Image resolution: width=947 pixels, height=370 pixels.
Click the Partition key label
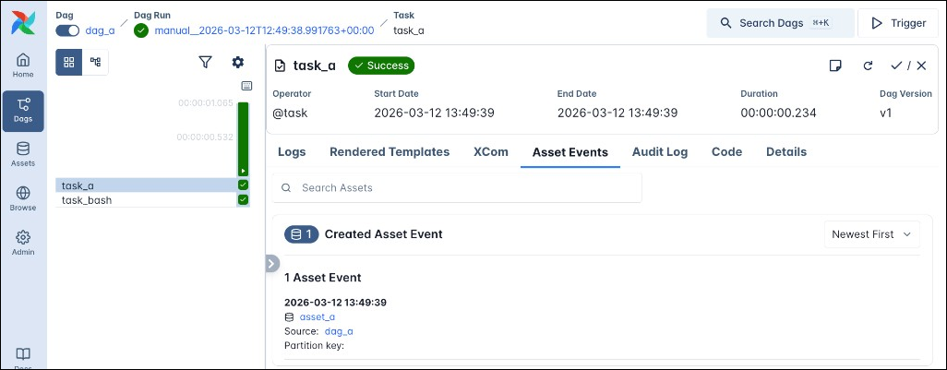coord(314,346)
